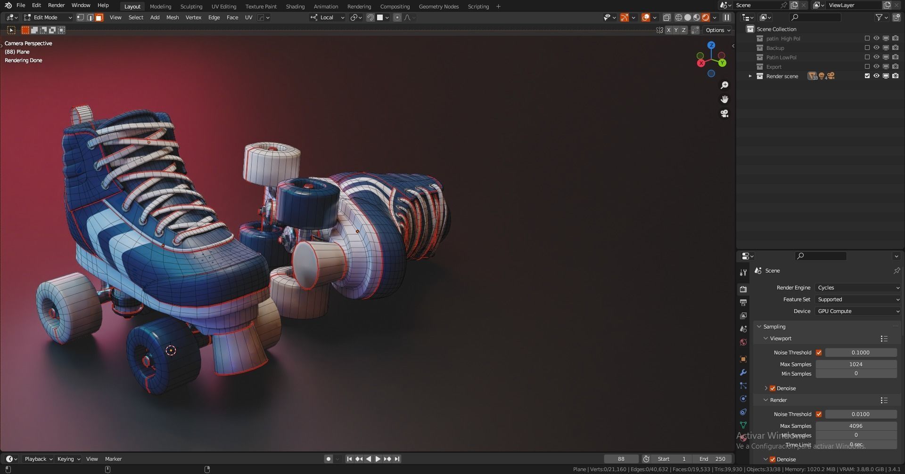Open the Render properties tab
The width and height of the screenshot is (905, 474).
743,289
